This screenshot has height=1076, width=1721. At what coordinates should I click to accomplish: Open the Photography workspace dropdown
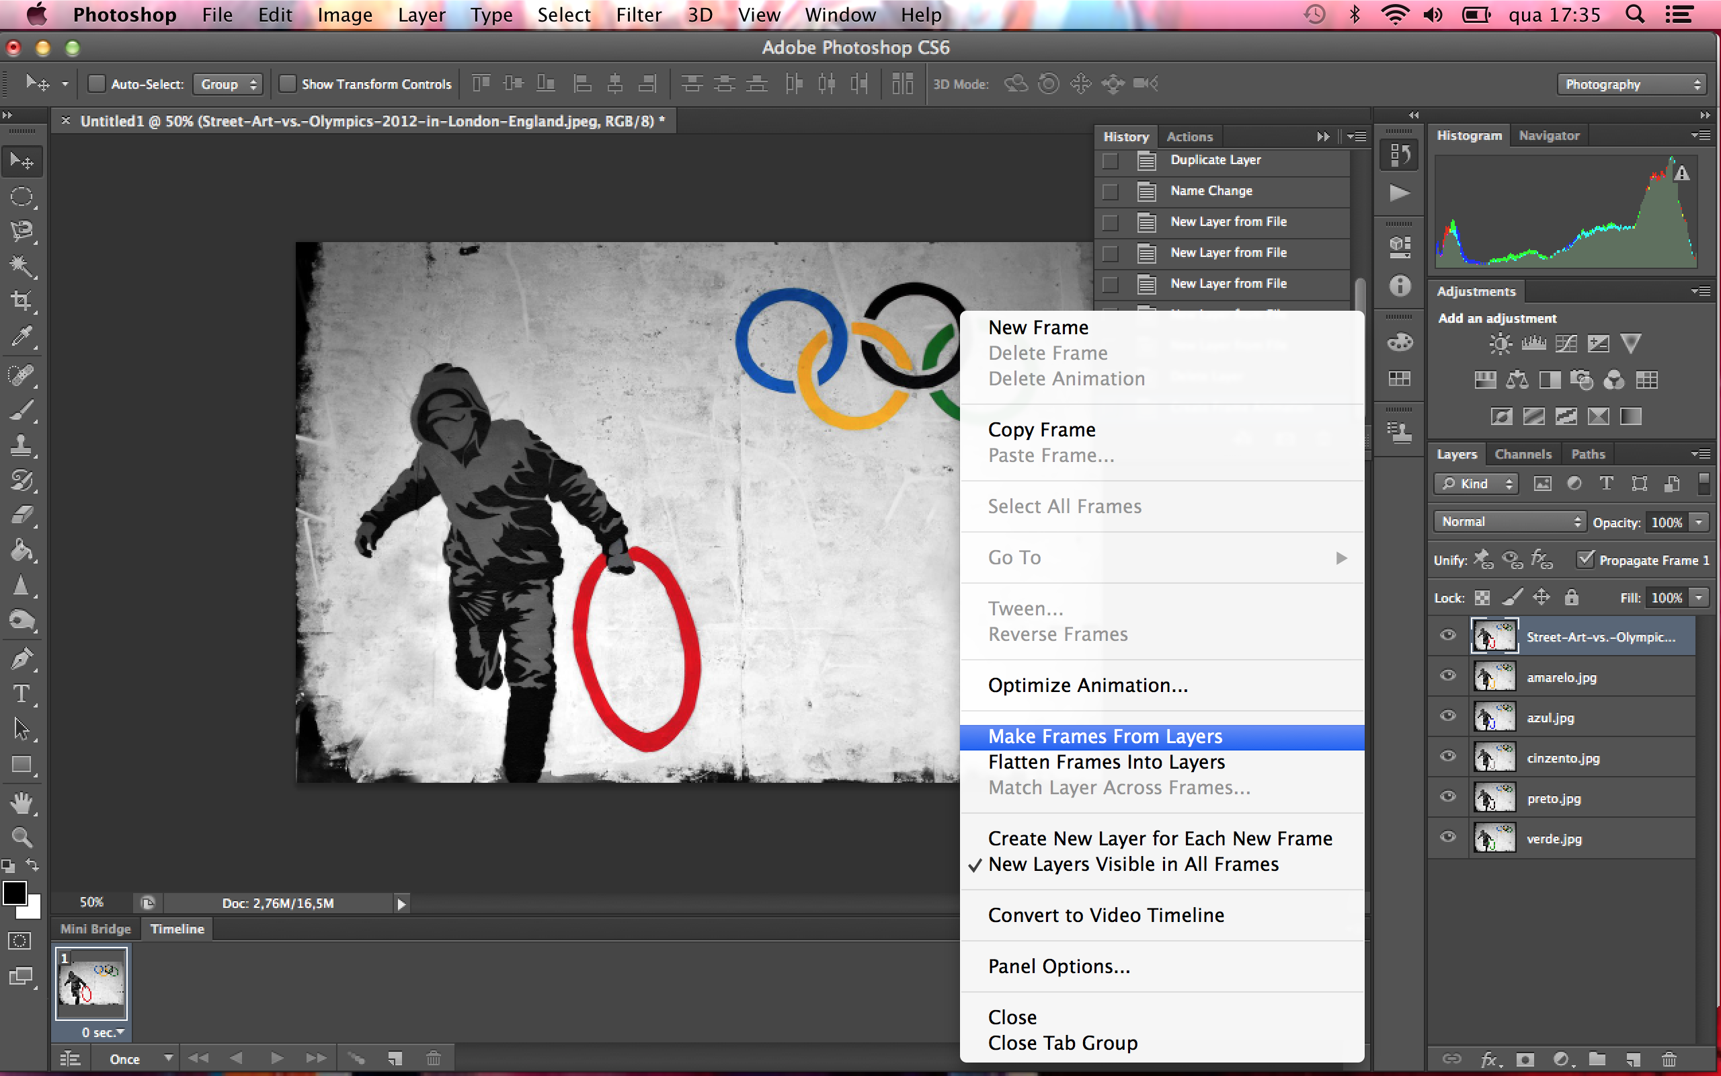click(x=1632, y=84)
